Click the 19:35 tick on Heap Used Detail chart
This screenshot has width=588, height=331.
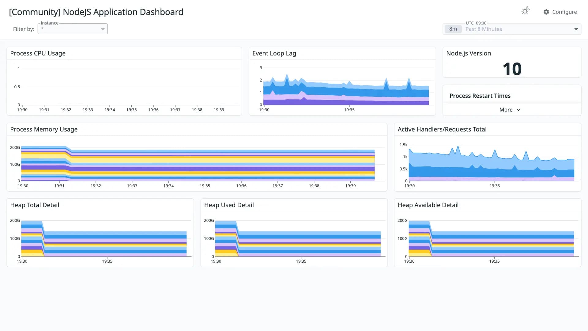[301, 261]
